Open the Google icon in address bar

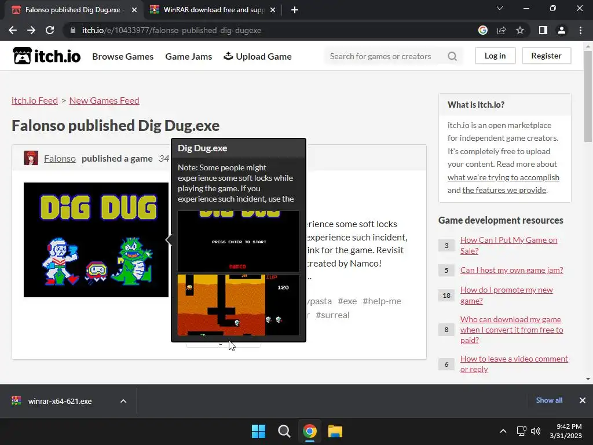pos(482,30)
